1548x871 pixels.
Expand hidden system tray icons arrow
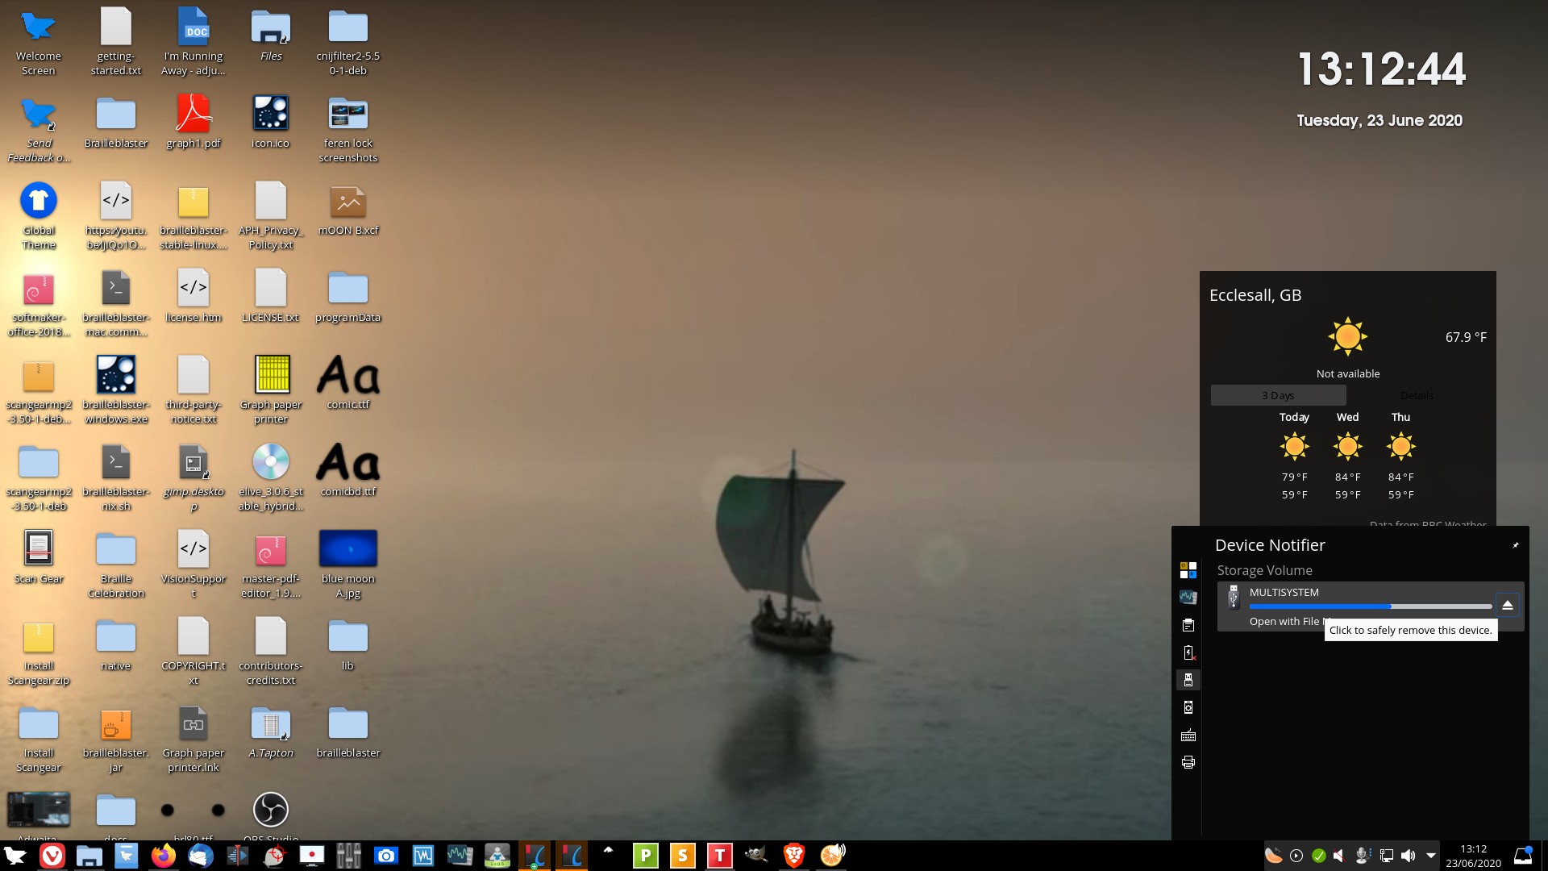[1430, 856]
